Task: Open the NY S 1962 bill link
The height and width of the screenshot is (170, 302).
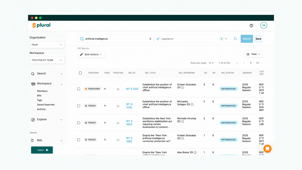Action: [x=129, y=140]
